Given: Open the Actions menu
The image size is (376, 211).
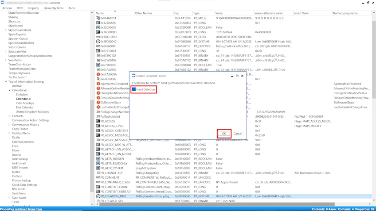Looking at the screenshot, I should click(x=7, y=8).
